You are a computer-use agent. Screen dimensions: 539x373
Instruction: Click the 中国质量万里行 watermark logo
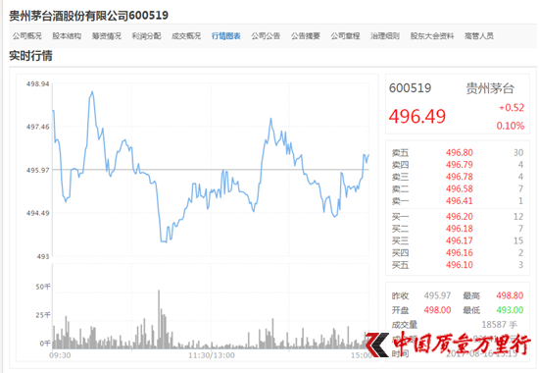tap(448, 344)
